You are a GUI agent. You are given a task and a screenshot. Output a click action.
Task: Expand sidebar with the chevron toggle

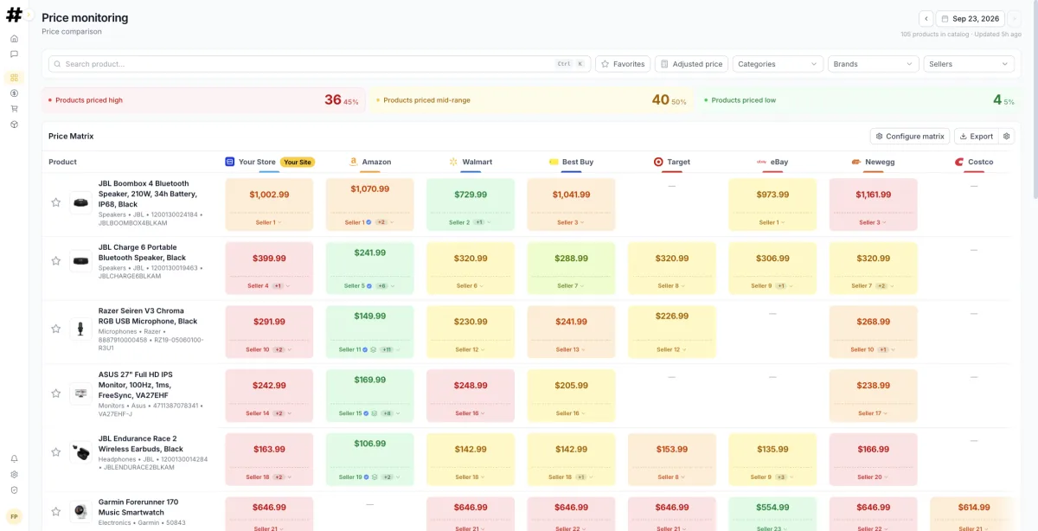tap(29, 15)
